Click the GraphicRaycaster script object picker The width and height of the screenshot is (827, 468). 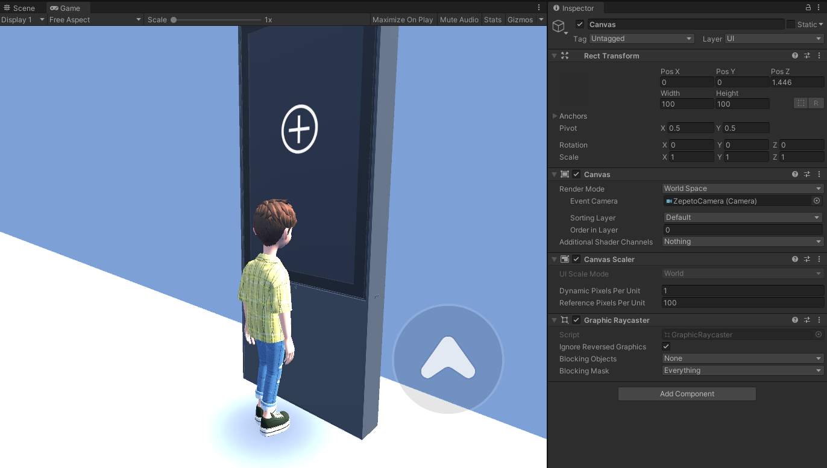819,334
